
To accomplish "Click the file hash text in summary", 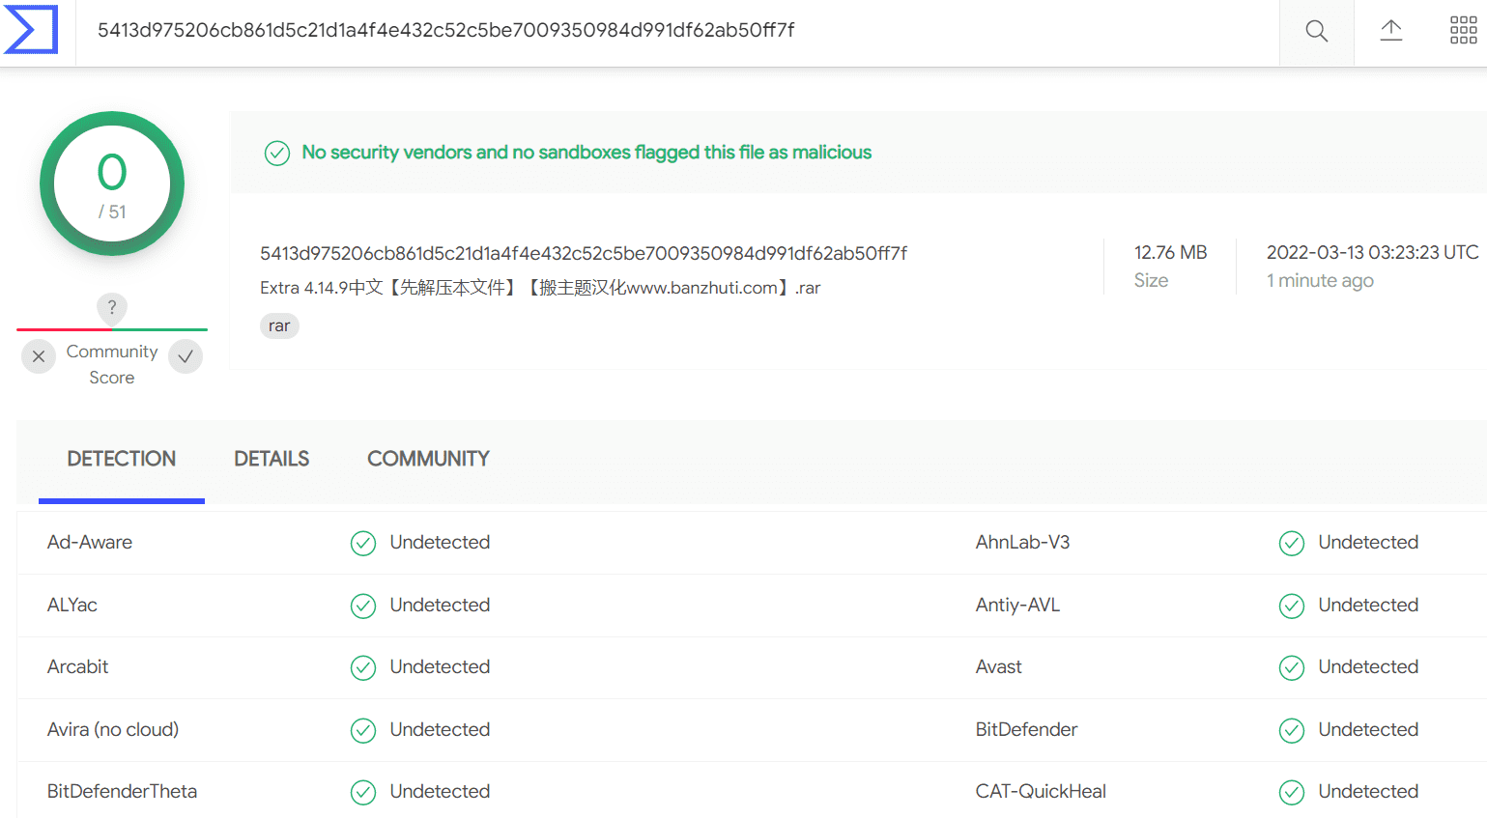I will coord(584,253).
